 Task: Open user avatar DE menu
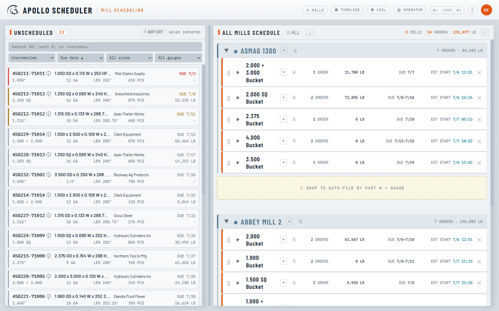[487, 10]
